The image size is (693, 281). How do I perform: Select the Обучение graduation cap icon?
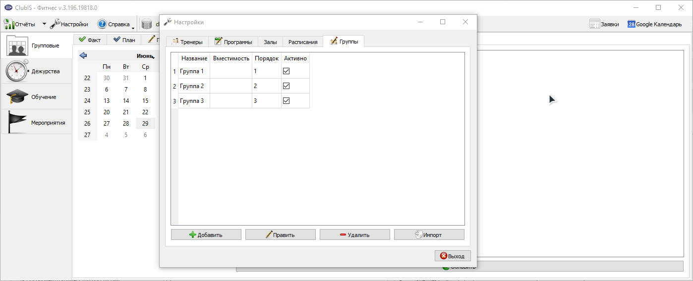[x=17, y=96]
